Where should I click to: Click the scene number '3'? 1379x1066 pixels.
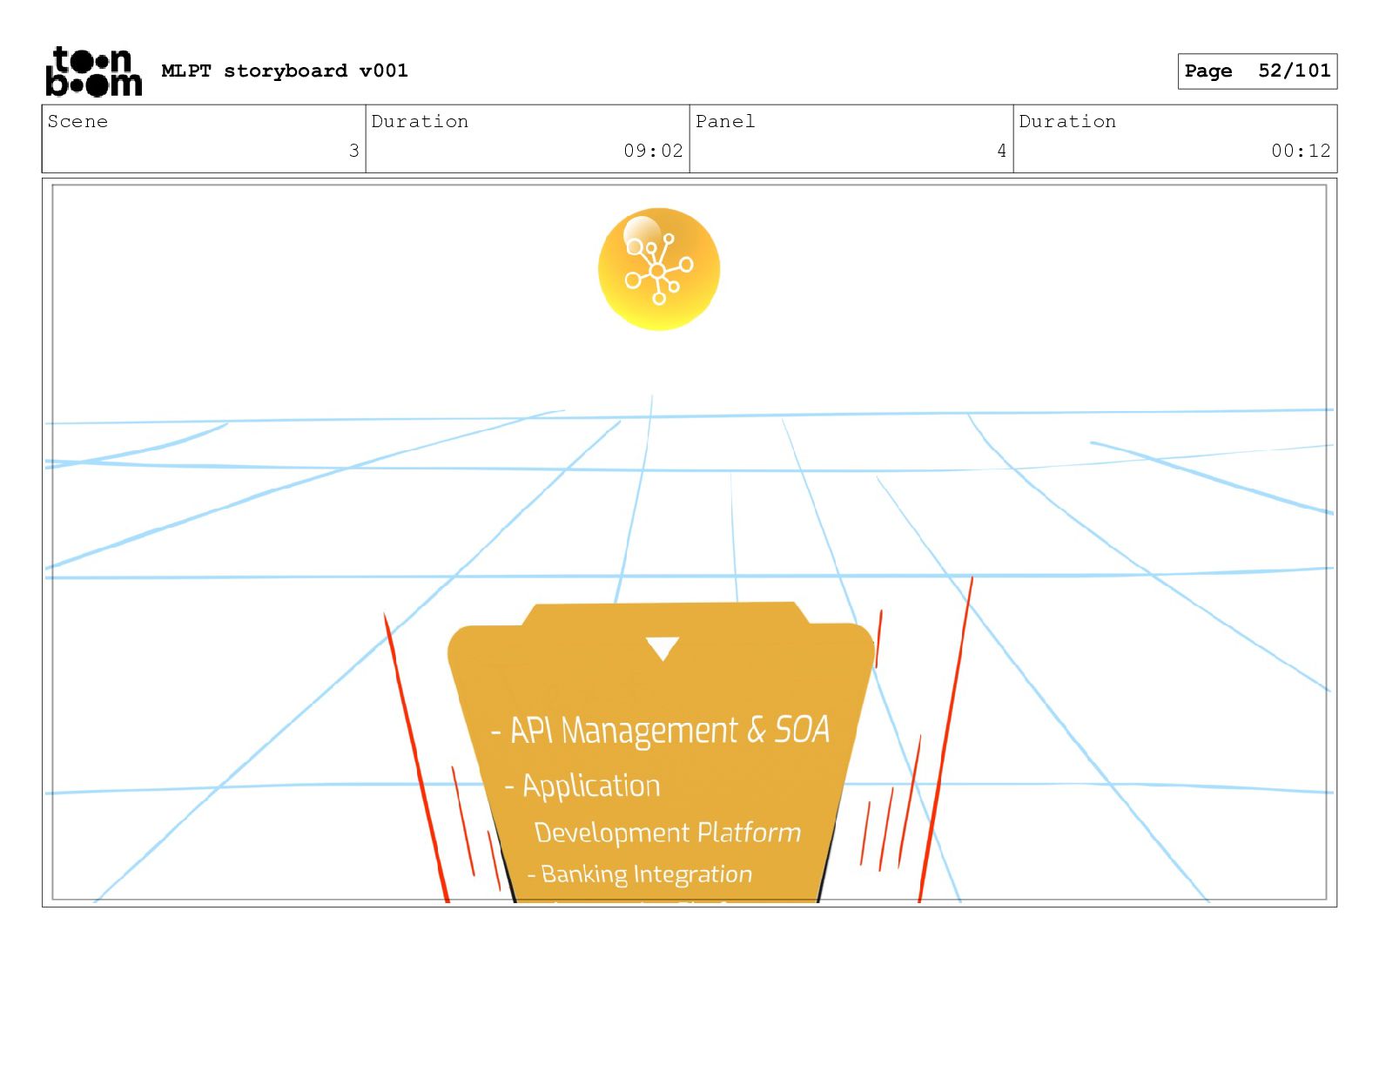[x=353, y=151]
